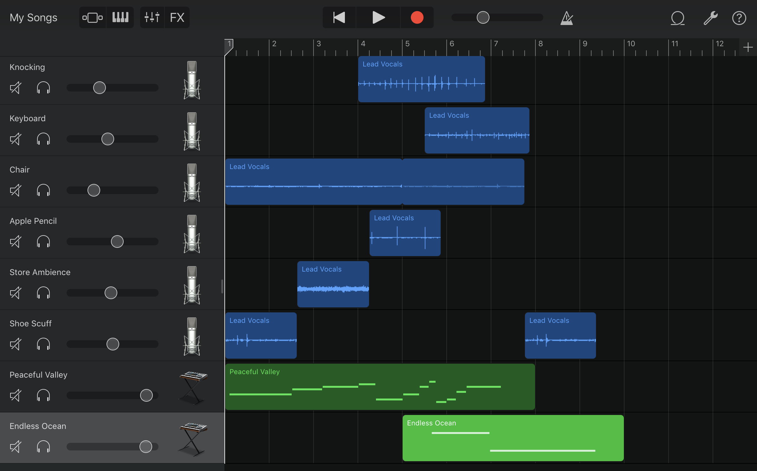Open the help question mark
The height and width of the screenshot is (471, 757).
click(739, 18)
